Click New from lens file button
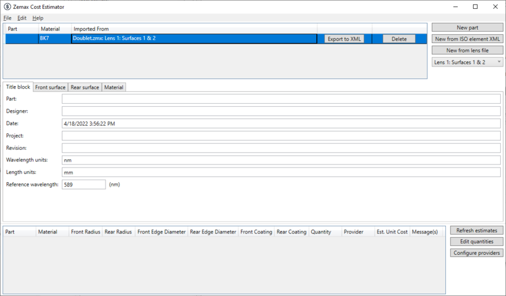The image size is (506, 296). [467, 51]
